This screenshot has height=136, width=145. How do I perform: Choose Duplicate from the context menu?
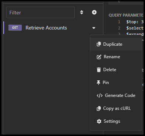[116, 44]
